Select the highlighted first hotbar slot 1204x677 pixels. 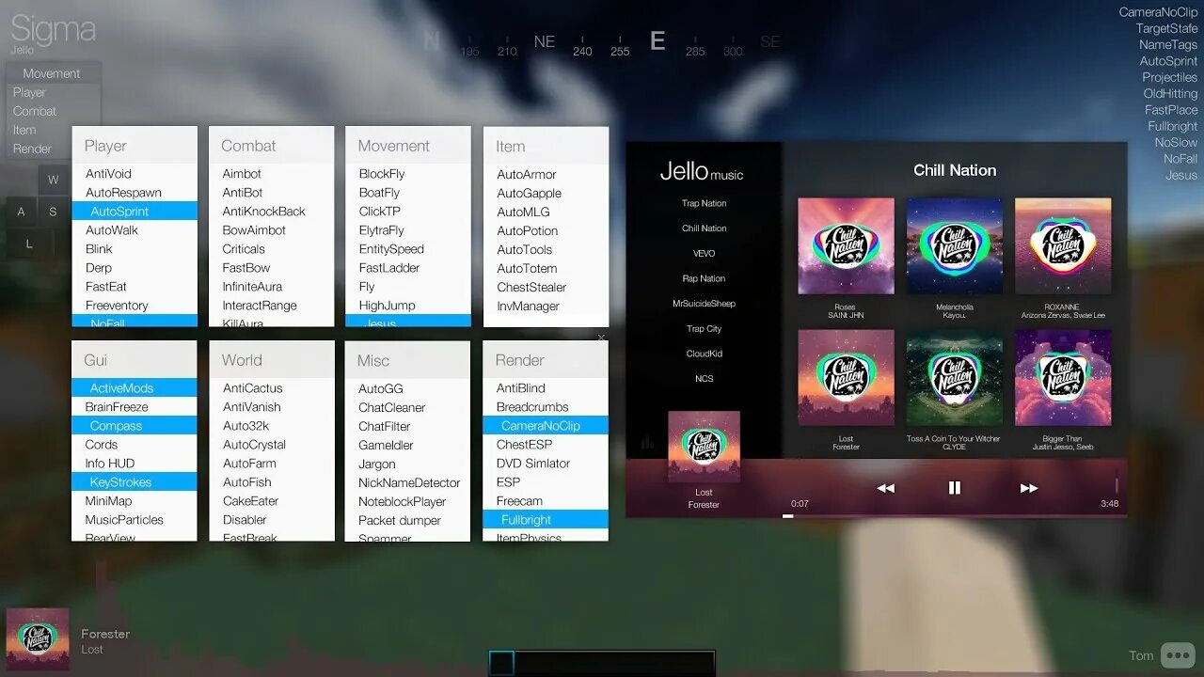pyautogui.click(x=501, y=663)
